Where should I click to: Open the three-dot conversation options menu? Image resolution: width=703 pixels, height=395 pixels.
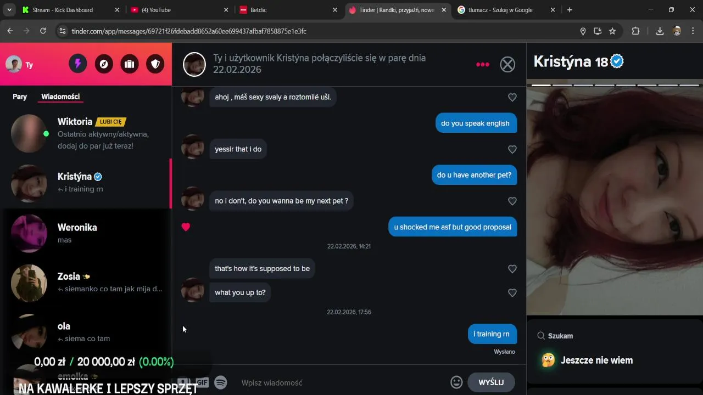pos(483,65)
